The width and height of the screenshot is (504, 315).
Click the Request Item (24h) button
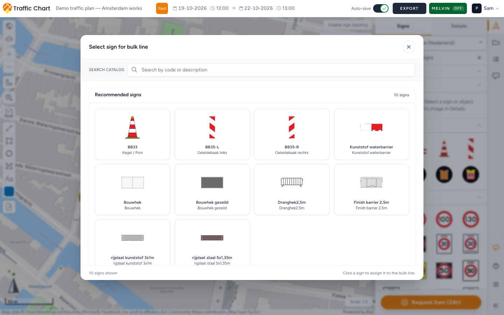pos(431,302)
